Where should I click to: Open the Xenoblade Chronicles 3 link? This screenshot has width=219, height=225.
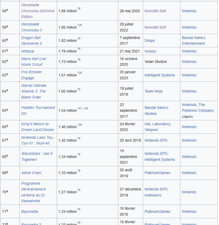point(32,27)
